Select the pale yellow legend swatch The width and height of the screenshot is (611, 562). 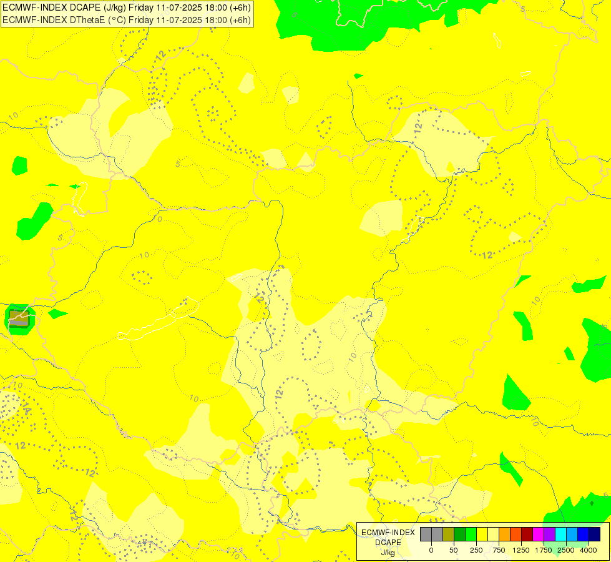tap(493, 534)
